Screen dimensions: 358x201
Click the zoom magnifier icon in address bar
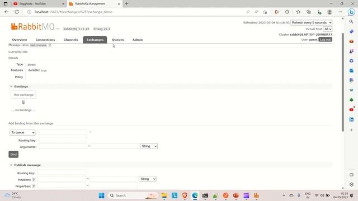click(x=248, y=12)
